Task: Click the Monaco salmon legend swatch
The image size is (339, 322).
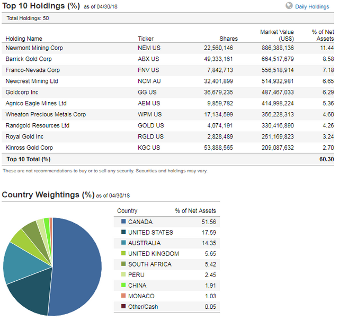Action: [x=123, y=296]
